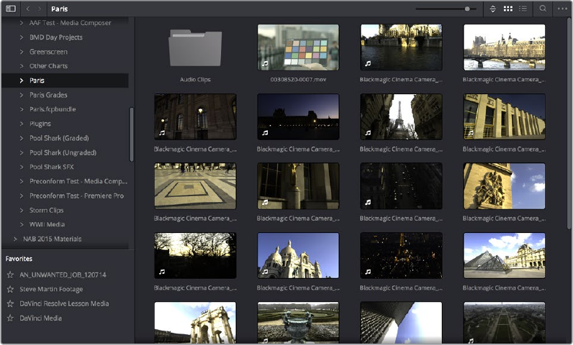Expand NAB 2015 Materials chevron
Image resolution: width=573 pixels, height=345 pixels.
(15, 239)
